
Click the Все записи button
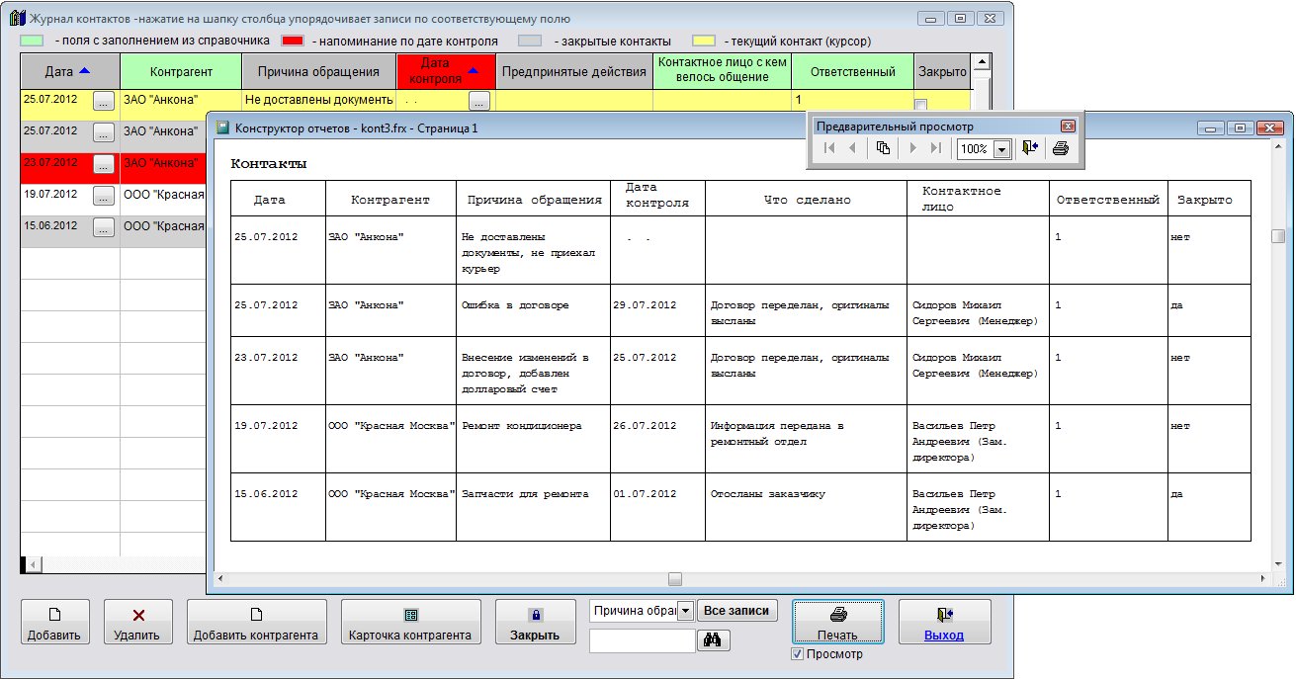pos(737,611)
